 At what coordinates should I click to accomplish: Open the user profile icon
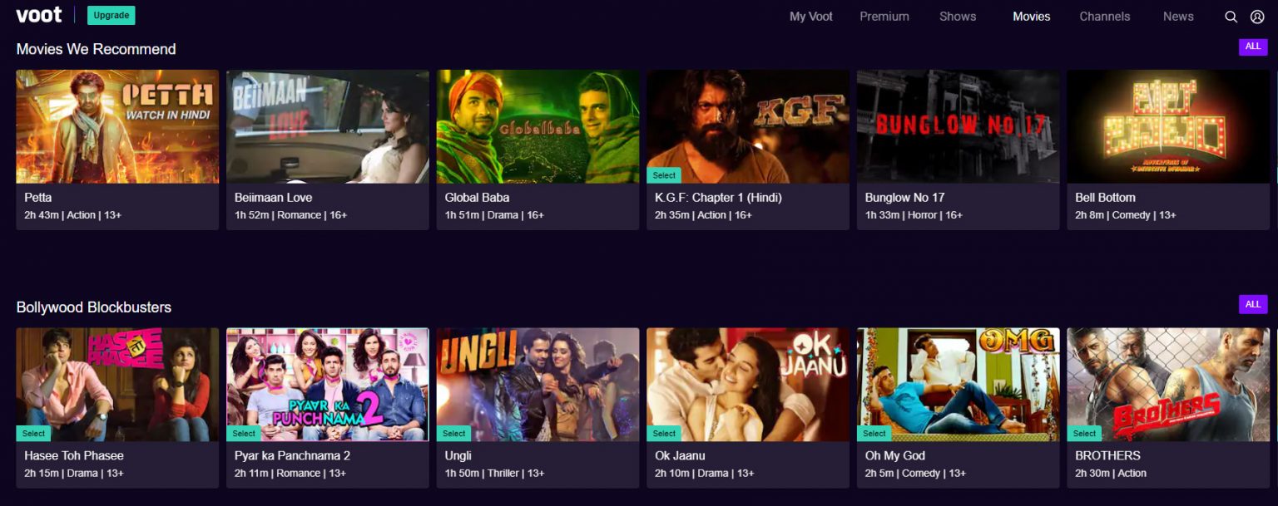click(x=1257, y=16)
